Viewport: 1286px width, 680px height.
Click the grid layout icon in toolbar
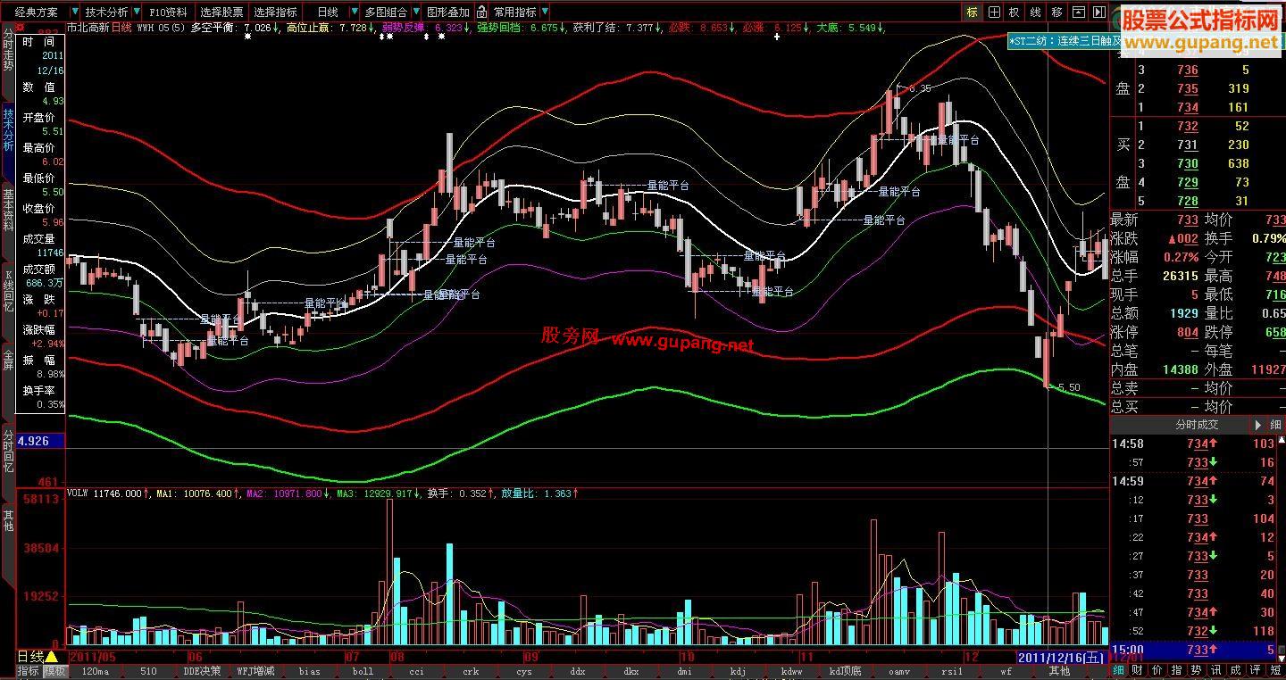click(993, 12)
